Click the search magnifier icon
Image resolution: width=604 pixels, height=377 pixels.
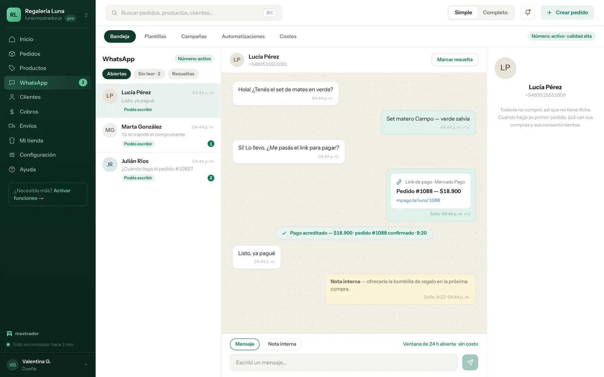114,13
